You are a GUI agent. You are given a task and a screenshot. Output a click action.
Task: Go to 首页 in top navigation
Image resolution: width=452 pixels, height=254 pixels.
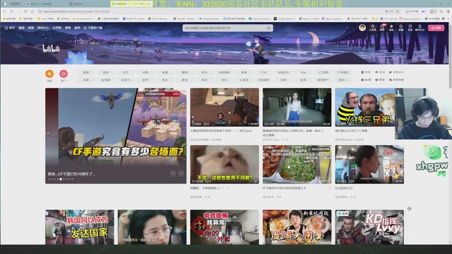coord(10,28)
